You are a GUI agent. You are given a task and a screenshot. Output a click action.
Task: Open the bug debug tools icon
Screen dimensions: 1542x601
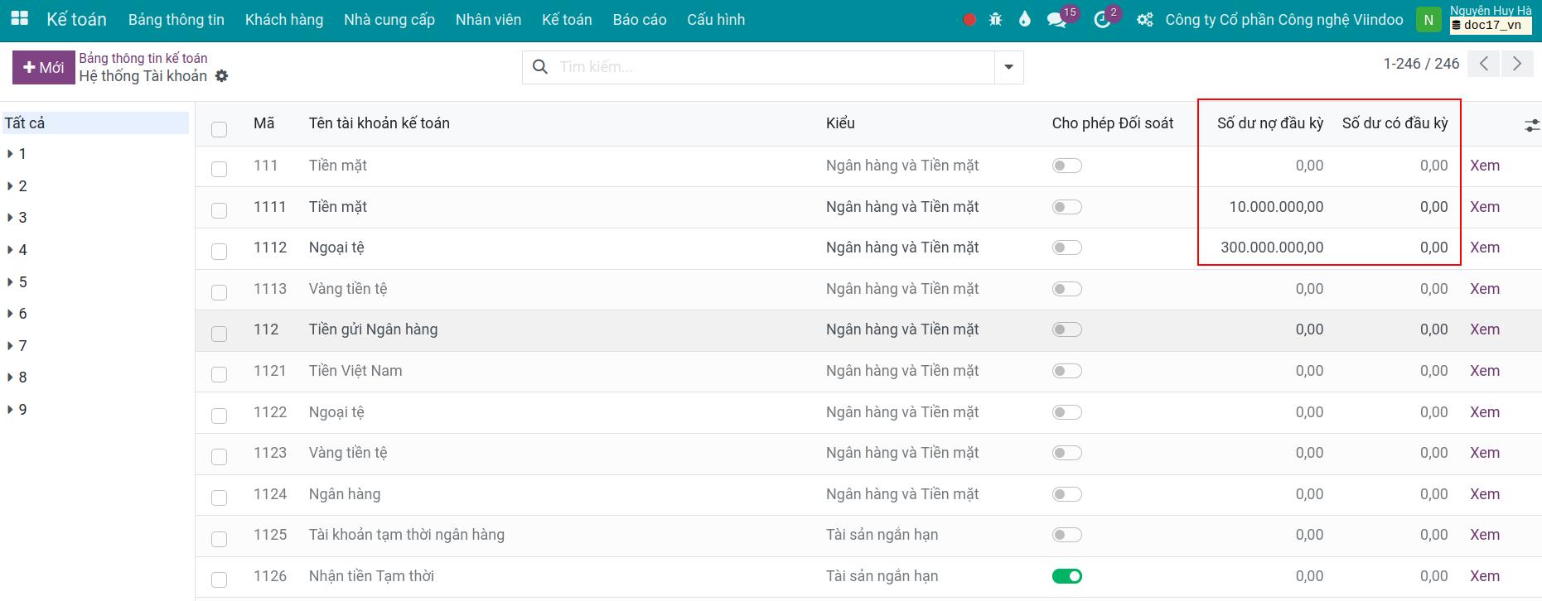996,19
